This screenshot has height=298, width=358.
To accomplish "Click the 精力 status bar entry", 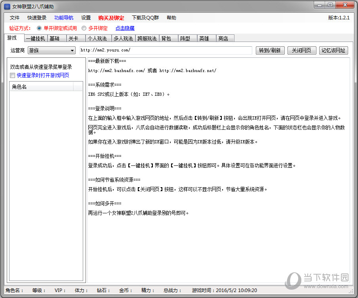I will [148, 290].
